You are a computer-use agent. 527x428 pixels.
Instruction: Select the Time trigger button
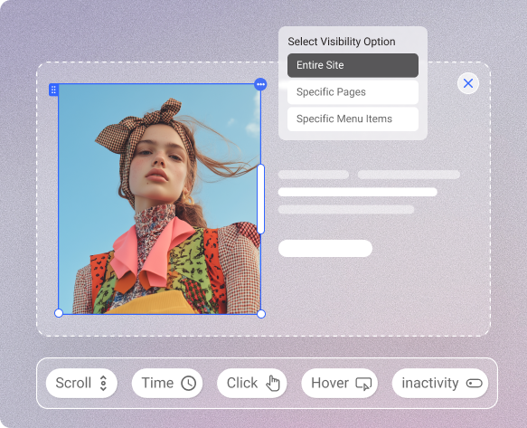coord(167,384)
